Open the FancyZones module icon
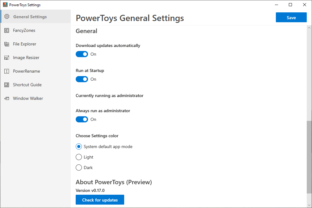 pos(6,30)
